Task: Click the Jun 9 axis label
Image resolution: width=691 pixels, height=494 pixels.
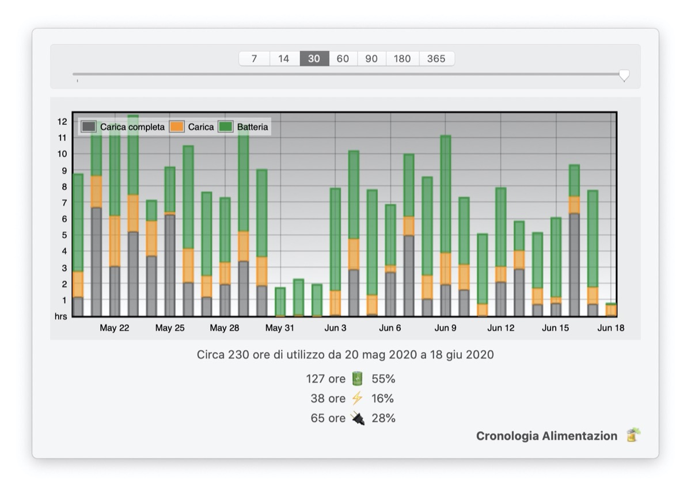Action: click(x=445, y=328)
